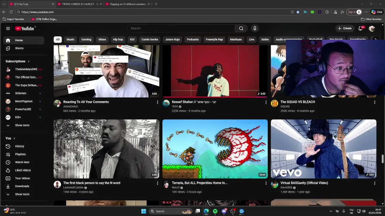Select the All filter chip
The image size is (385, 216).
[x=58, y=39]
